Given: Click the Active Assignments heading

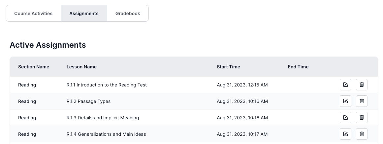Looking at the screenshot, I should pyautogui.click(x=48, y=45).
